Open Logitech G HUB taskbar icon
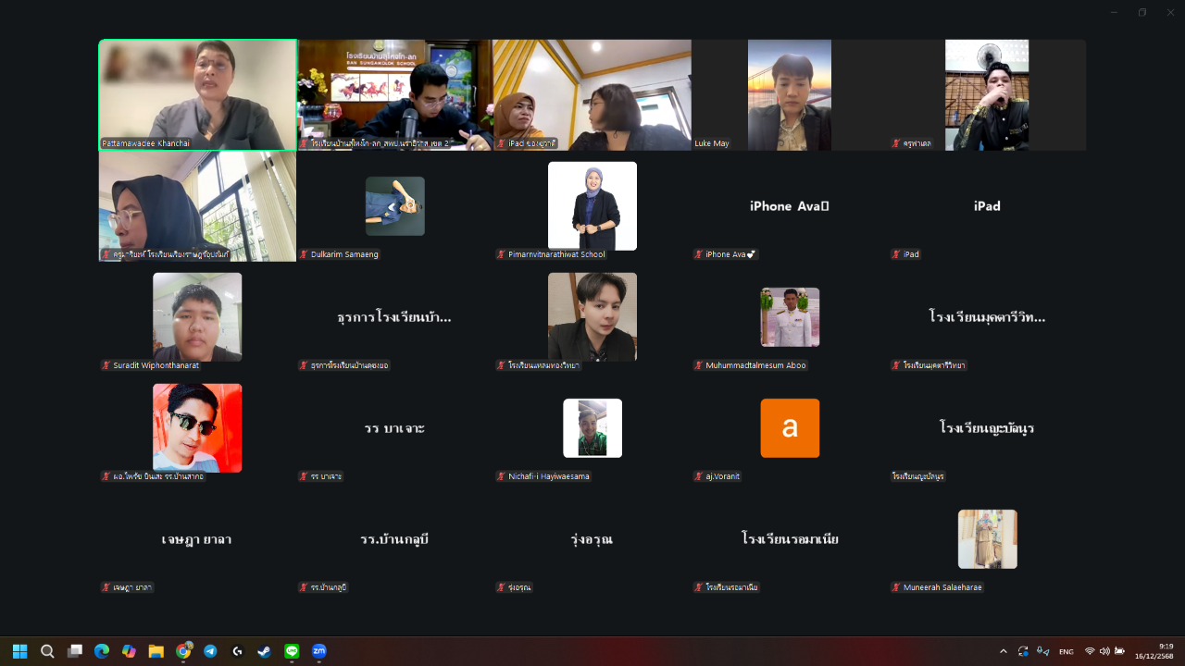The image size is (1185, 666). click(x=238, y=651)
